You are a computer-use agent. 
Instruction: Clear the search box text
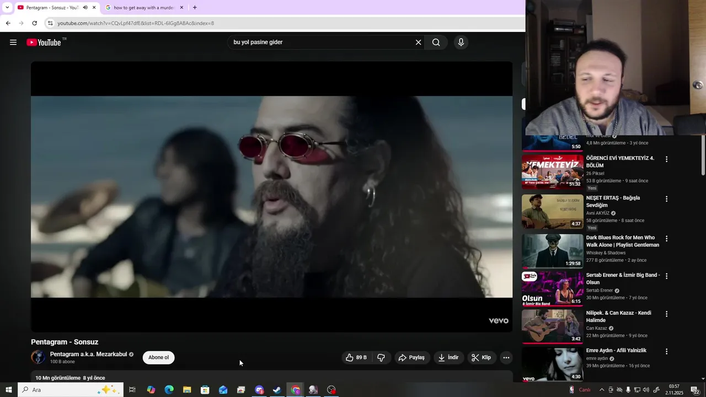(418, 42)
